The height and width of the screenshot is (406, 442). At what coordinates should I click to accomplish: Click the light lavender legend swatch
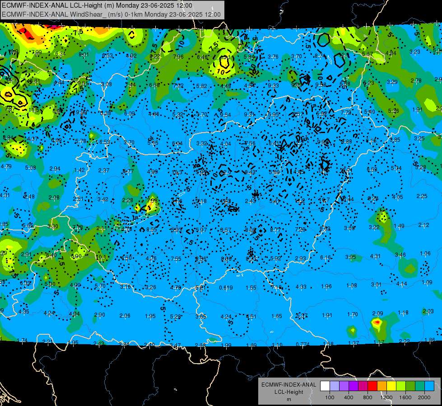coord(334,386)
